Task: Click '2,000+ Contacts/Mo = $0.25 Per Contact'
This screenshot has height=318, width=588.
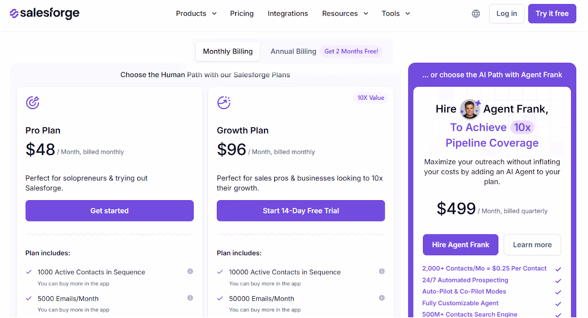Action: tap(484, 268)
